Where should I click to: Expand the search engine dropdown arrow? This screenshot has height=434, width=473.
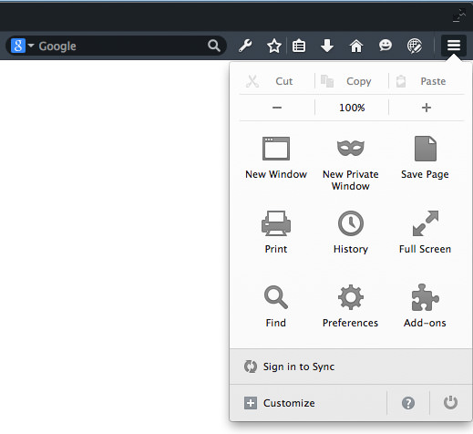click(31, 46)
